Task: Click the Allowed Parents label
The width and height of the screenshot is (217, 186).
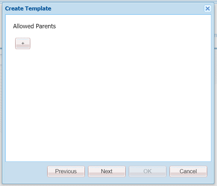Action: click(34, 26)
